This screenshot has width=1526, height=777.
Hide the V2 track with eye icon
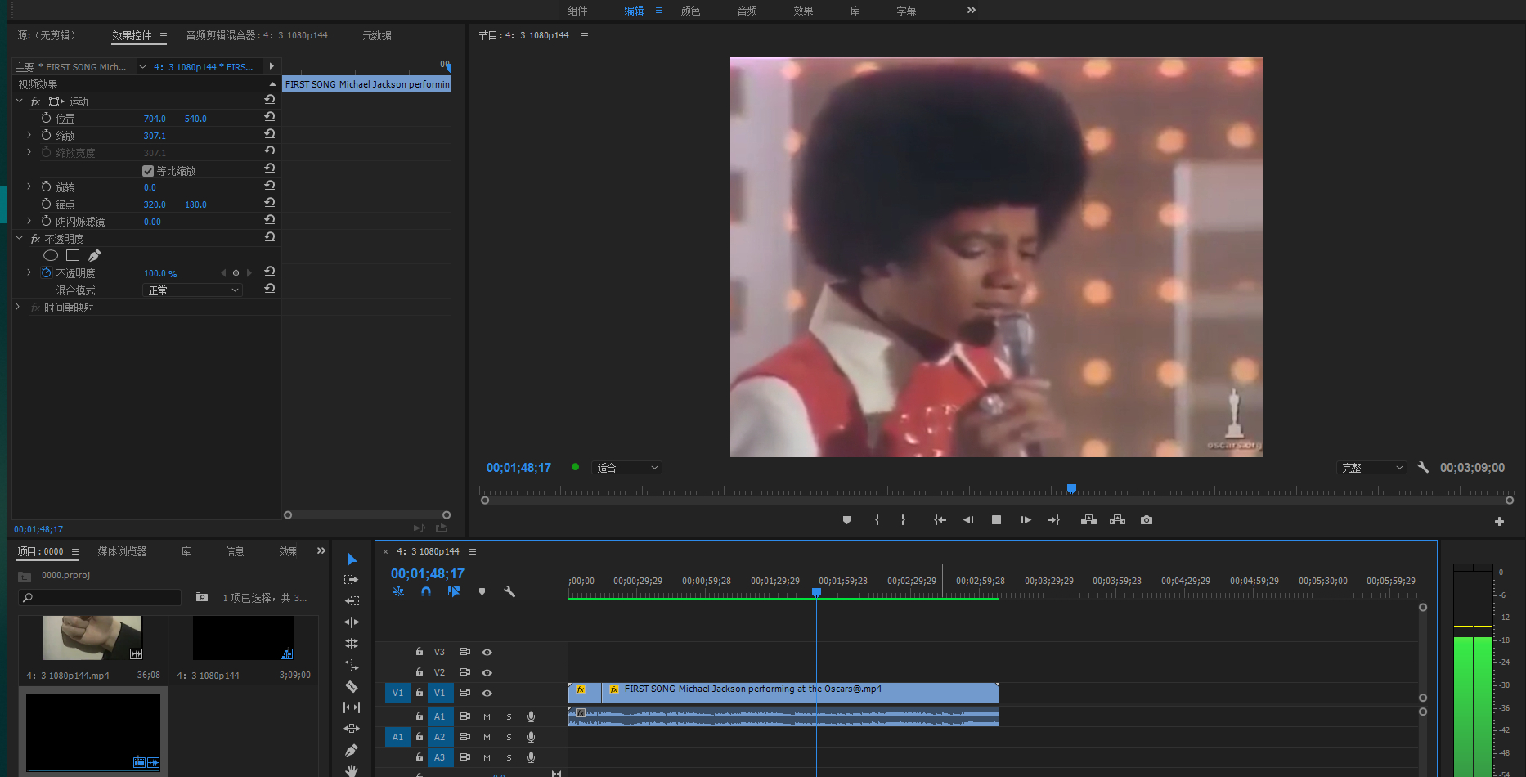487,672
